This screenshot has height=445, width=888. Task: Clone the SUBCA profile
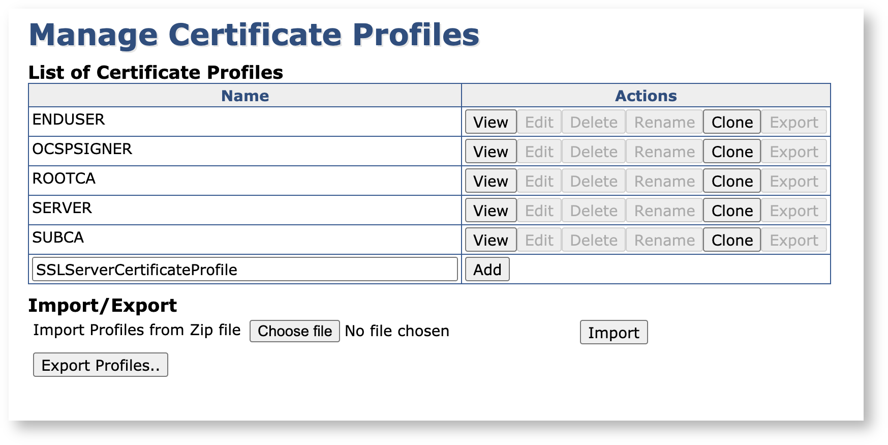[731, 240]
